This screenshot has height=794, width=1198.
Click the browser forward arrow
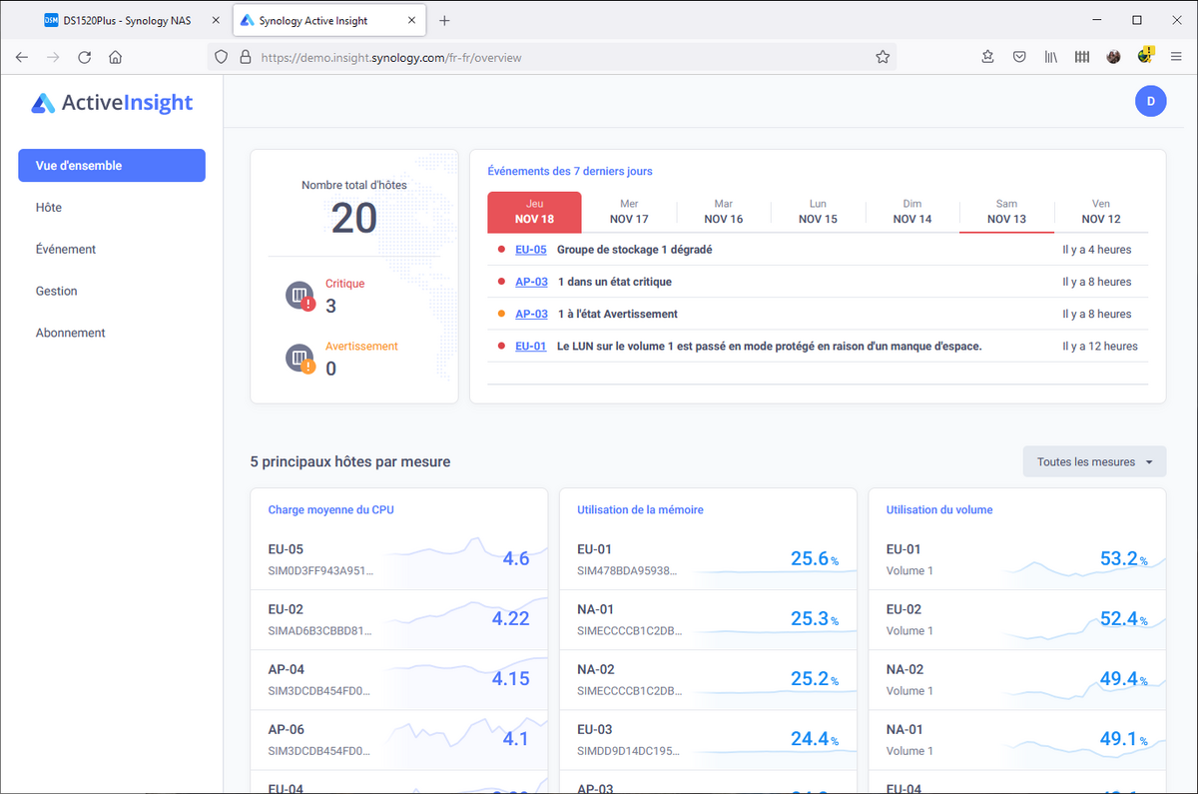53,58
